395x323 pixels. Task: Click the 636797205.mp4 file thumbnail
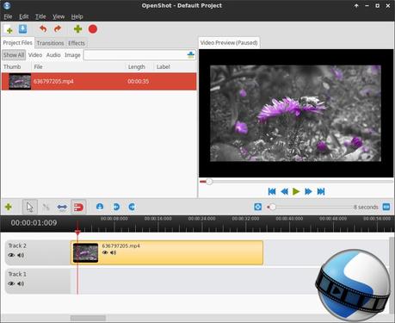20,82
